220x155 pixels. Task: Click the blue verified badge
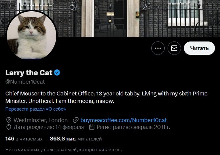(x=57, y=73)
